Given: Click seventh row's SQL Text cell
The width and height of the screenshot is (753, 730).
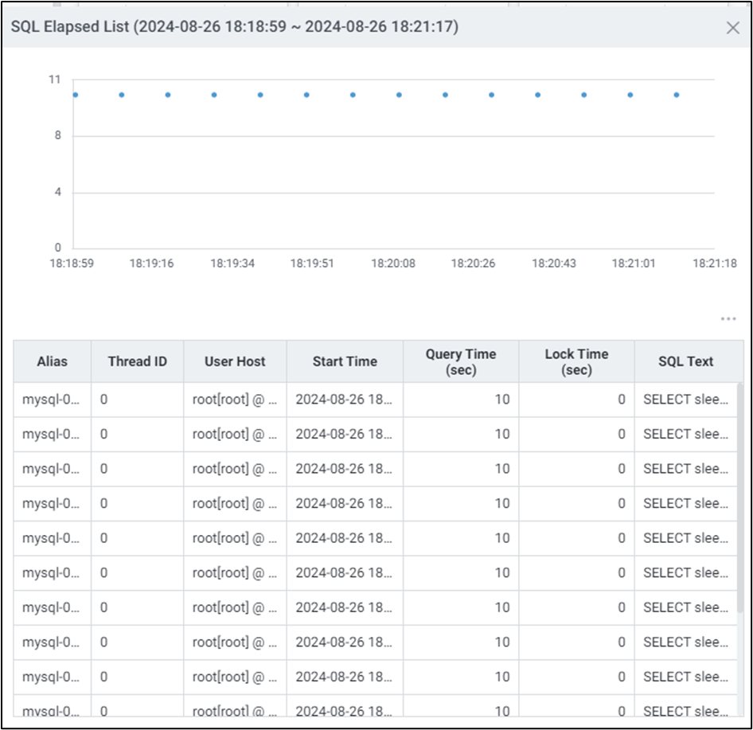Looking at the screenshot, I should [685, 607].
